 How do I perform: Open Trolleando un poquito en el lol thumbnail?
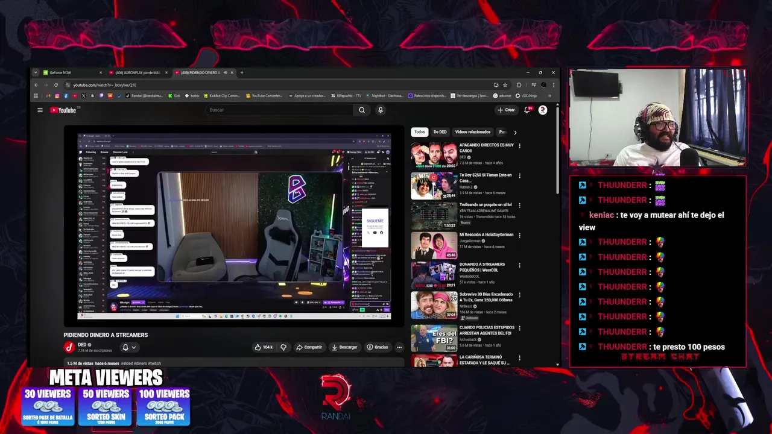pos(434,216)
